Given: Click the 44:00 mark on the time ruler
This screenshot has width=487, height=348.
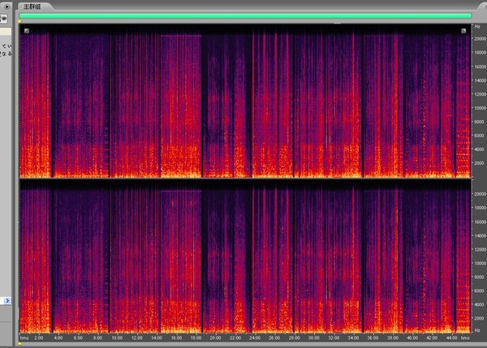Looking at the screenshot, I should [x=451, y=337].
